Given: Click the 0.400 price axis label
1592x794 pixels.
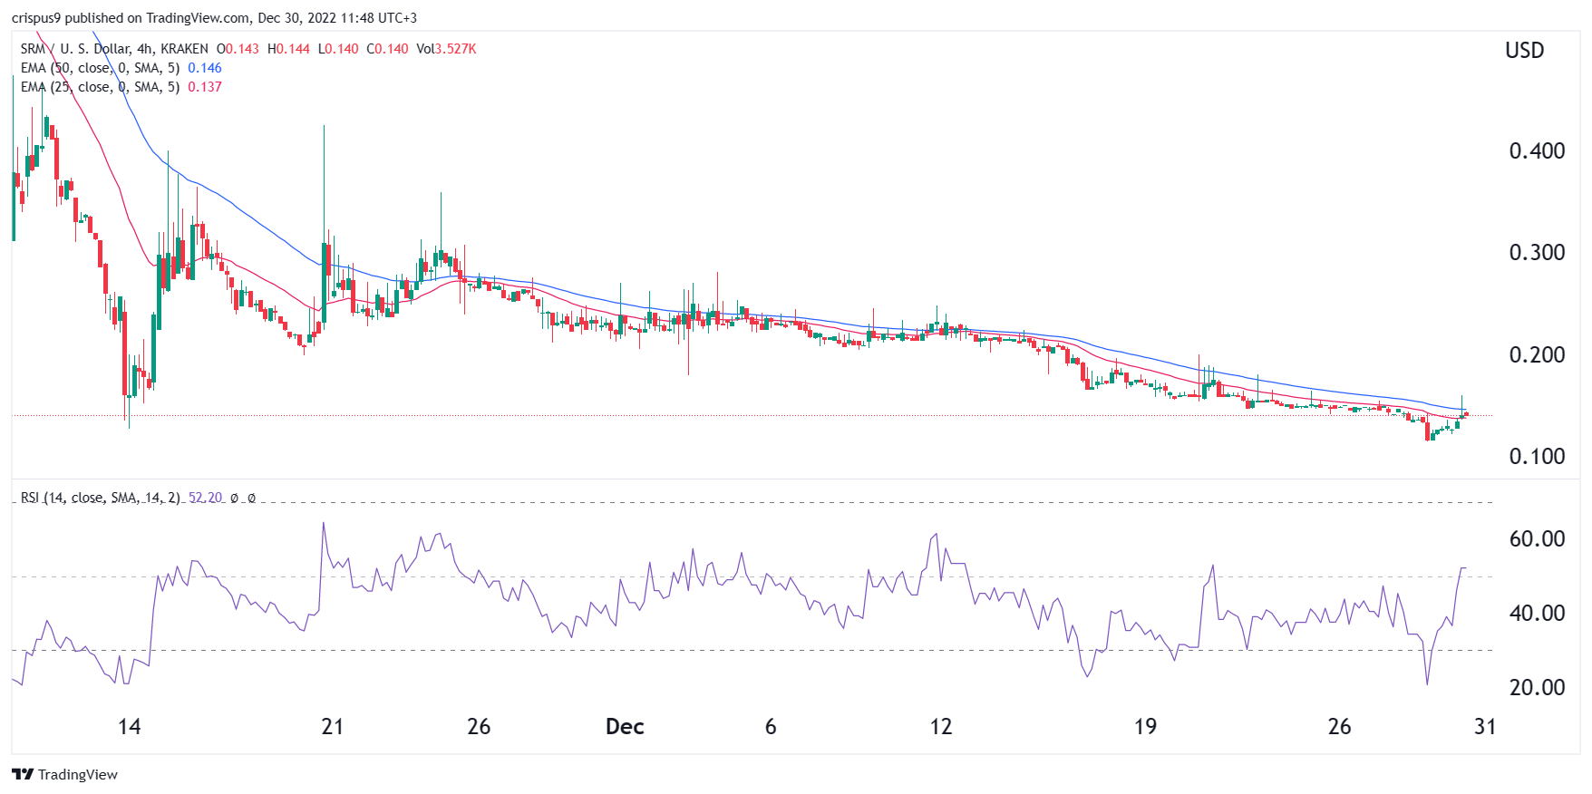Looking at the screenshot, I should point(1537,151).
